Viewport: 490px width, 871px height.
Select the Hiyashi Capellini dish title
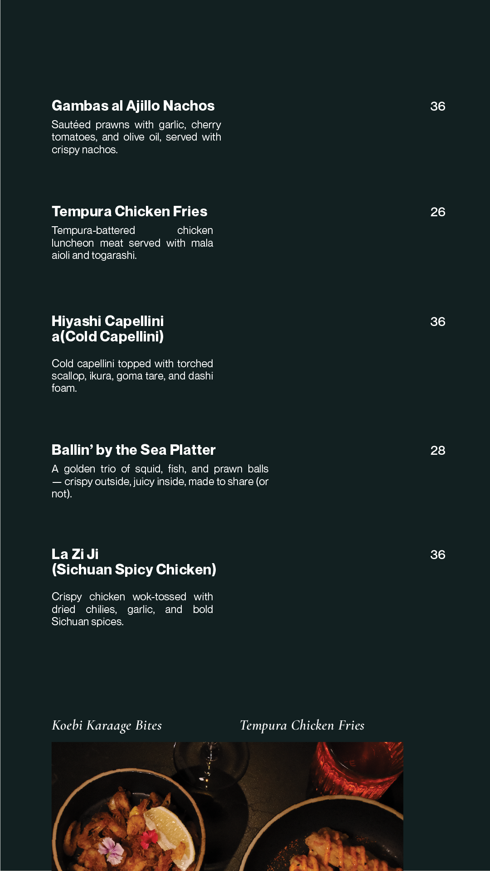(x=107, y=329)
